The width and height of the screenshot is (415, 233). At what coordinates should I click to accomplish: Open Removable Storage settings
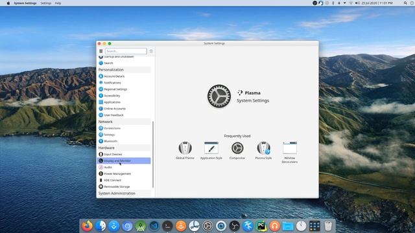[124, 186]
